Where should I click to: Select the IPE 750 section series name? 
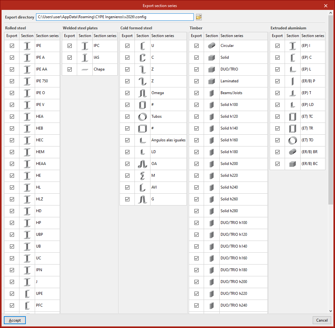[42, 81]
